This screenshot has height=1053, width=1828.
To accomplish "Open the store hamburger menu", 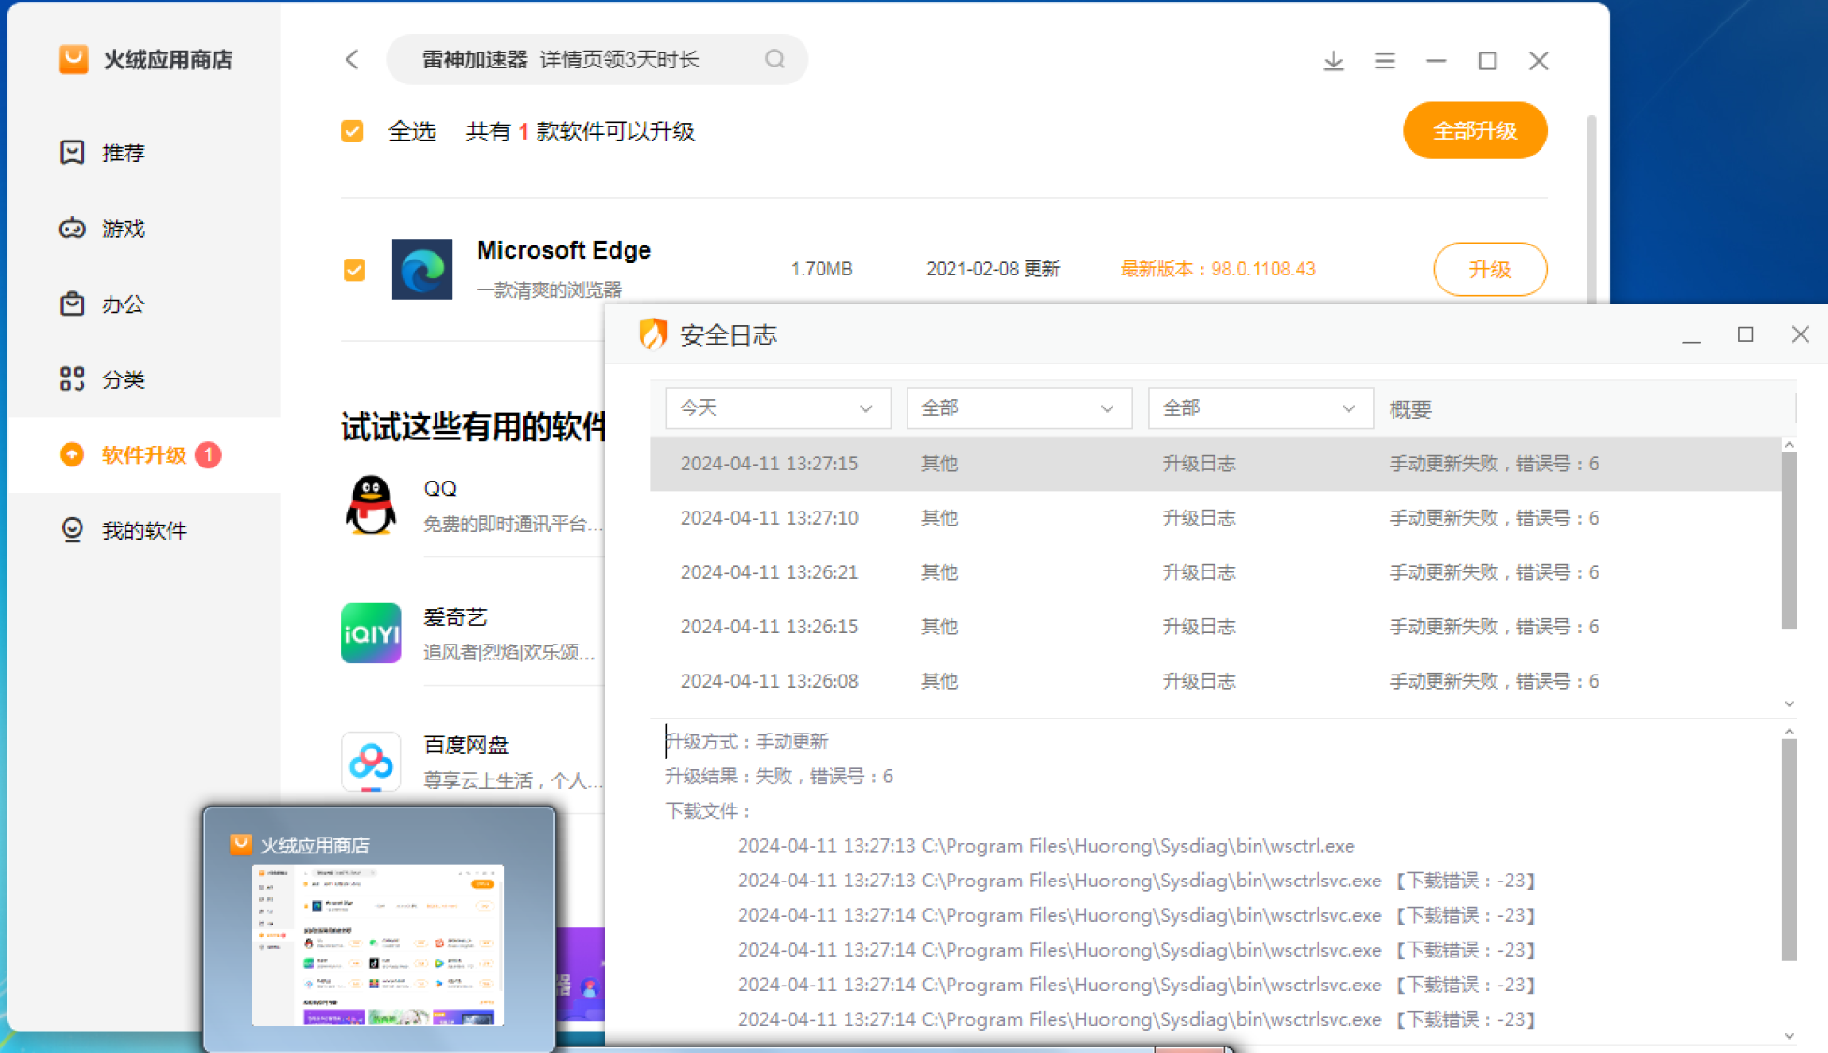I will (x=1385, y=61).
